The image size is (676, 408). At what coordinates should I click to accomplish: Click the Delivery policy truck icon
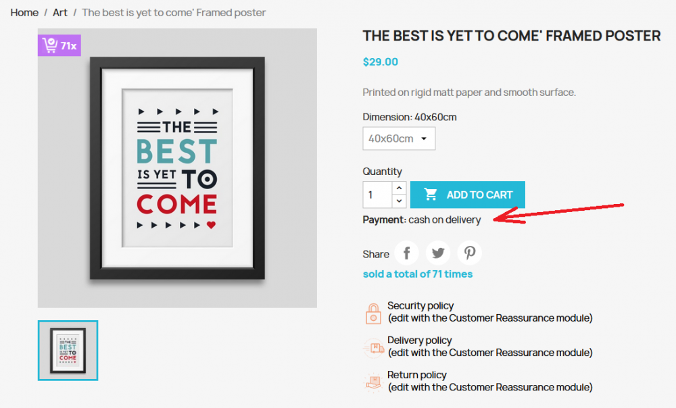[373, 348]
